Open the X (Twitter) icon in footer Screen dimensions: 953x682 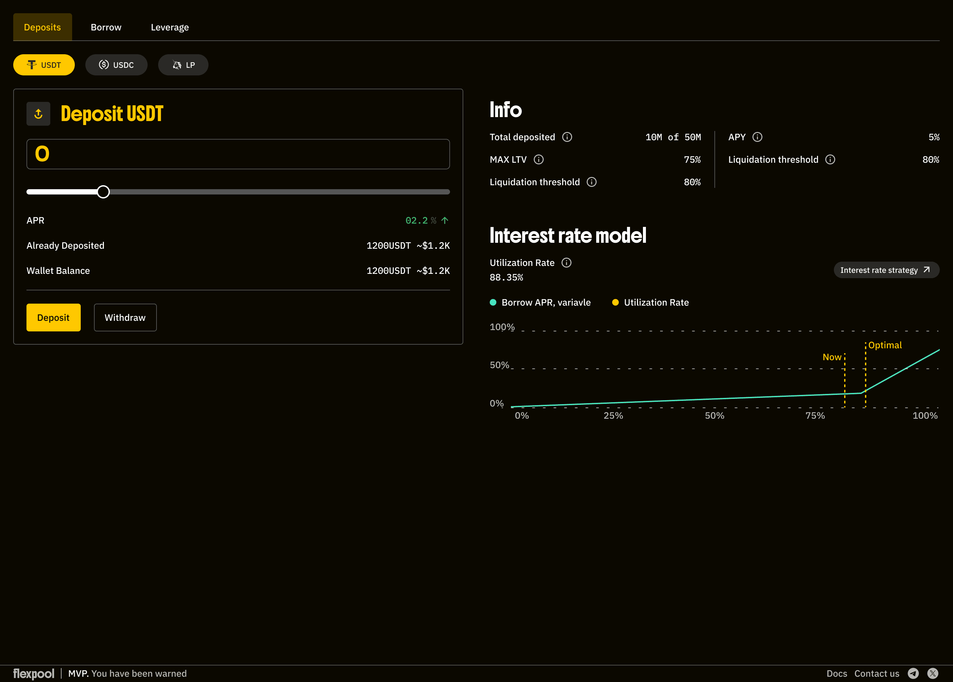[933, 674]
